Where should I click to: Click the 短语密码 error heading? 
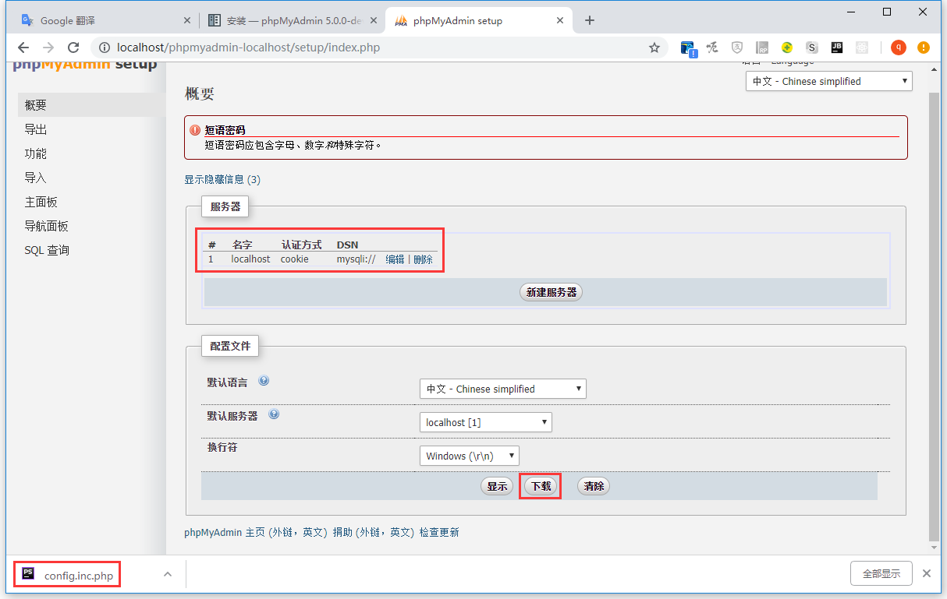point(225,130)
